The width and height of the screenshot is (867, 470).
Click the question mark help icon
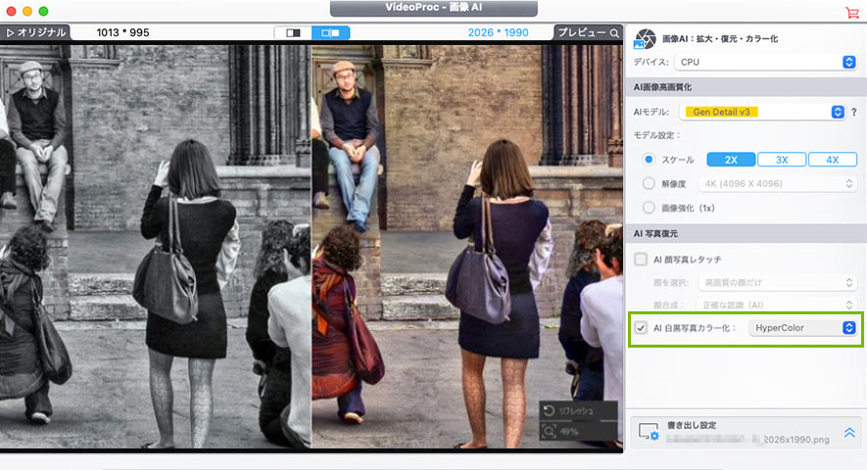(853, 112)
